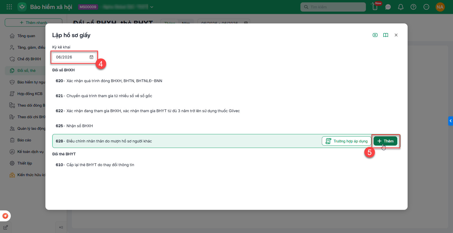Select procedure 620 Xác nhận quá trình đóng

(x=226, y=81)
